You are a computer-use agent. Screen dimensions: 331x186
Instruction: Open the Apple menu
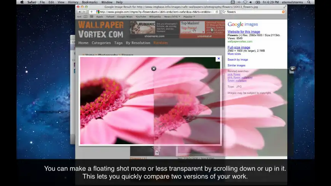[x=22, y=2]
